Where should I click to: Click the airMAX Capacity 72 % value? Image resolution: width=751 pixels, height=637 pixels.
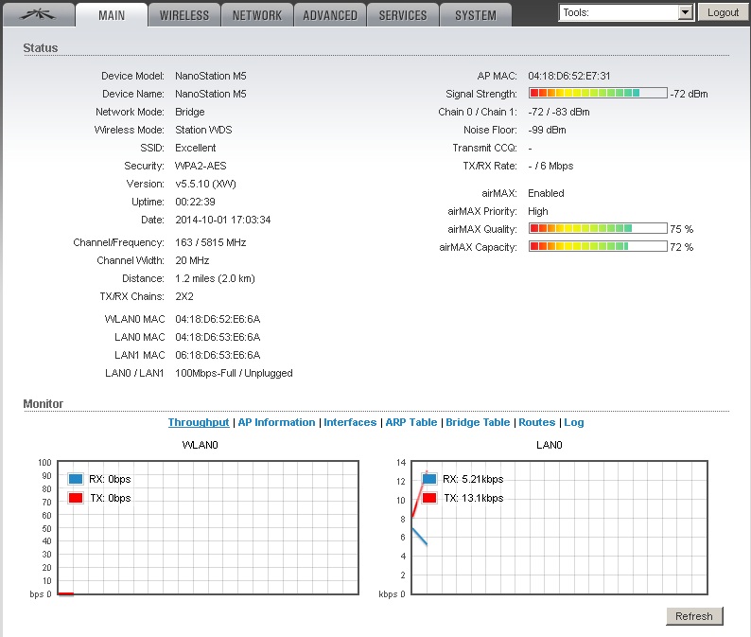[x=681, y=247]
